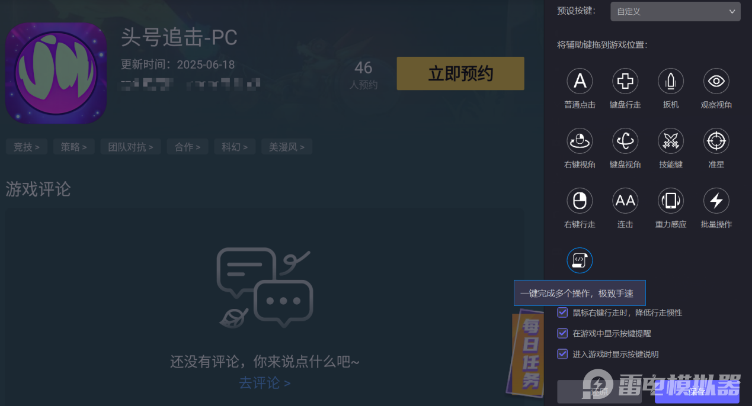Viewport: 752px width, 406px height.
Task: Select the 普通点击 (normal tap) mapping icon
Action: coord(580,81)
